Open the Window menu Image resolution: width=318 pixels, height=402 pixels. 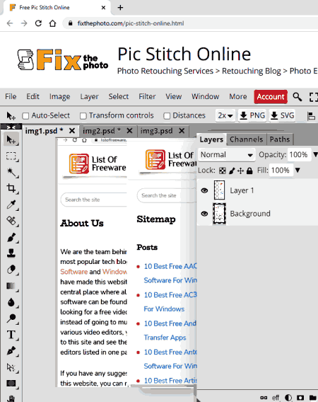[206, 97]
